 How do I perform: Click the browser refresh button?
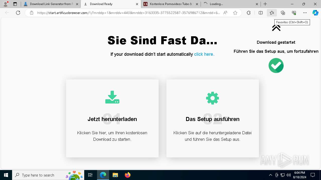pos(18,13)
